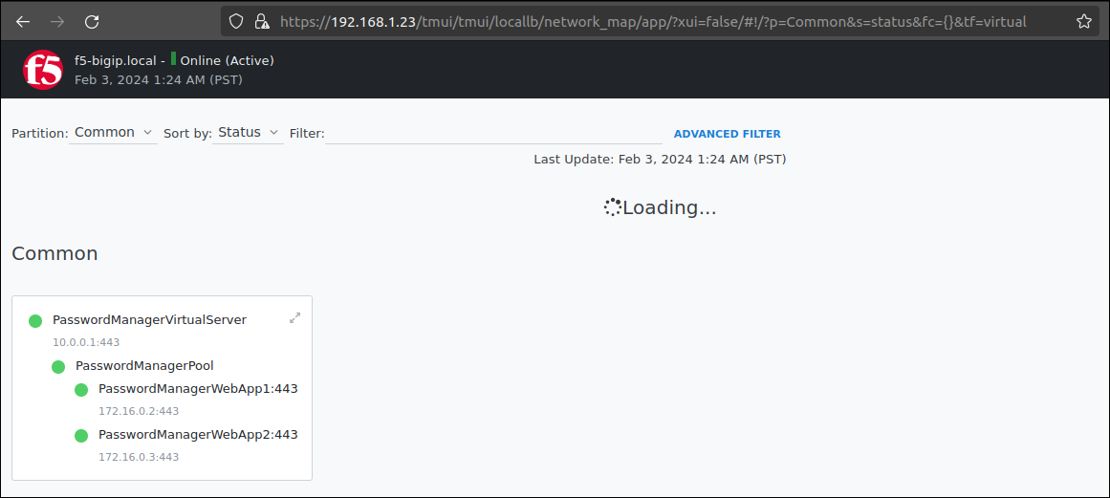Select the PasswordManagerPool entry
This screenshot has width=1110, height=498.
[x=144, y=366]
